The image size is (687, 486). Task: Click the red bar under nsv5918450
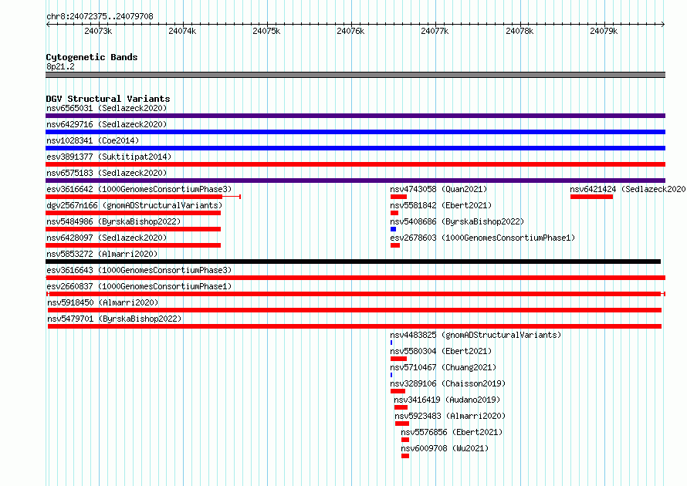(x=354, y=310)
